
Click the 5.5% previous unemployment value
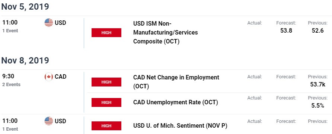click(318, 105)
